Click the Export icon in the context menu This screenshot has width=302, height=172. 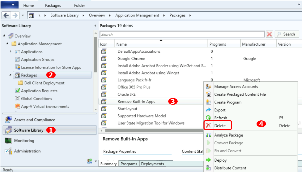point(208,110)
